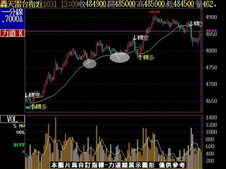
Task: Click the green DIFF legend label
Action: (19, 145)
